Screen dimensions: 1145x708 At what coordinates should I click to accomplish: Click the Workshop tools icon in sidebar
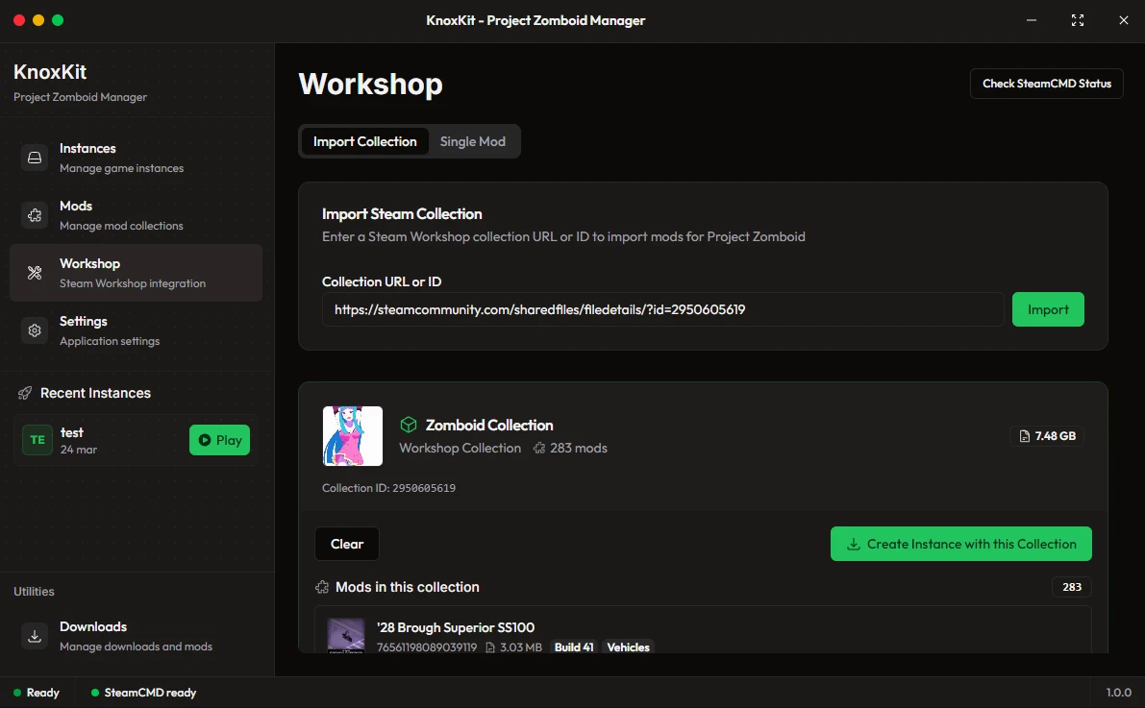[x=35, y=273]
